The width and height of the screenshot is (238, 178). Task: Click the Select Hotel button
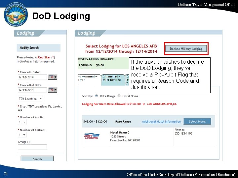(x=197, y=121)
